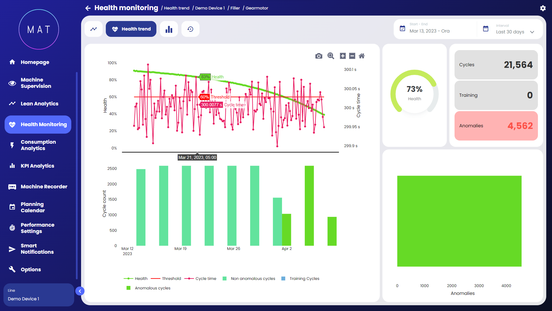The image size is (552, 311).
Task: Click the history clock icon tab
Action: 190,29
